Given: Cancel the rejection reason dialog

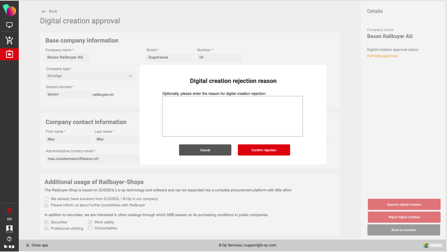Looking at the screenshot, I should (205, 150).
